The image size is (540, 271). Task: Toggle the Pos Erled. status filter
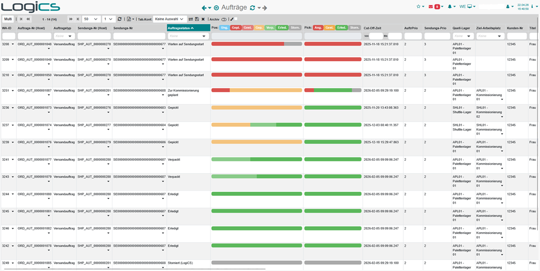[x=282, y=28]
